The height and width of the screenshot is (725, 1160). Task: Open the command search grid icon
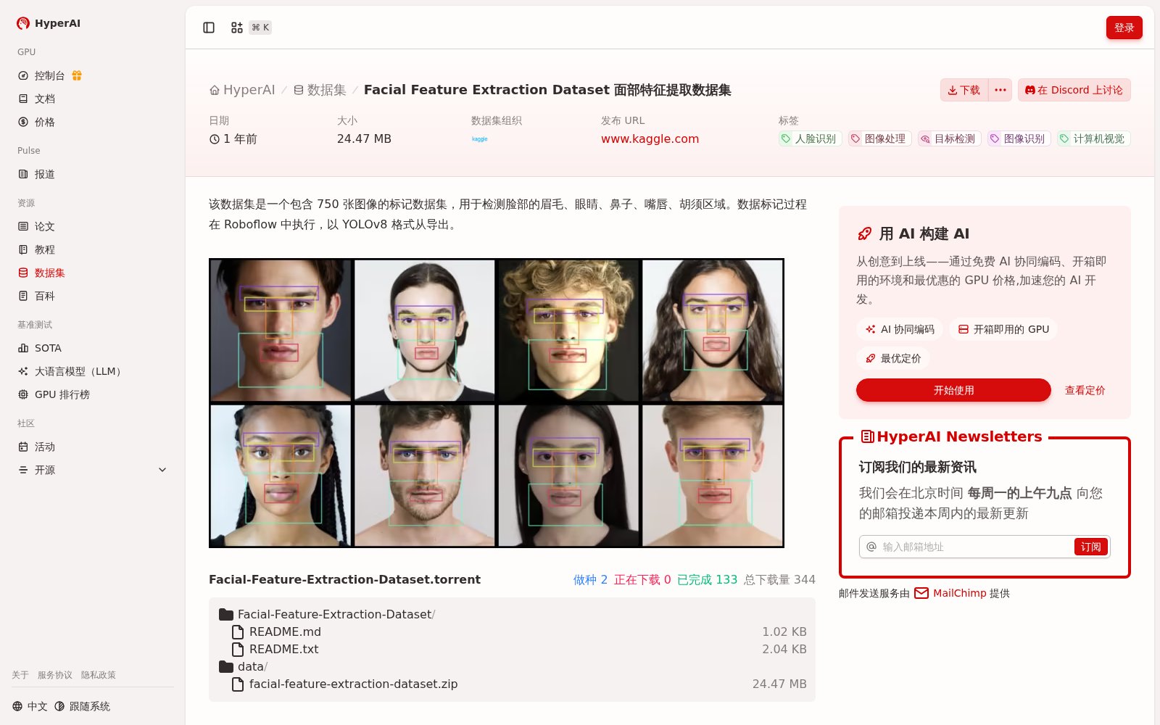pos(237,28)
